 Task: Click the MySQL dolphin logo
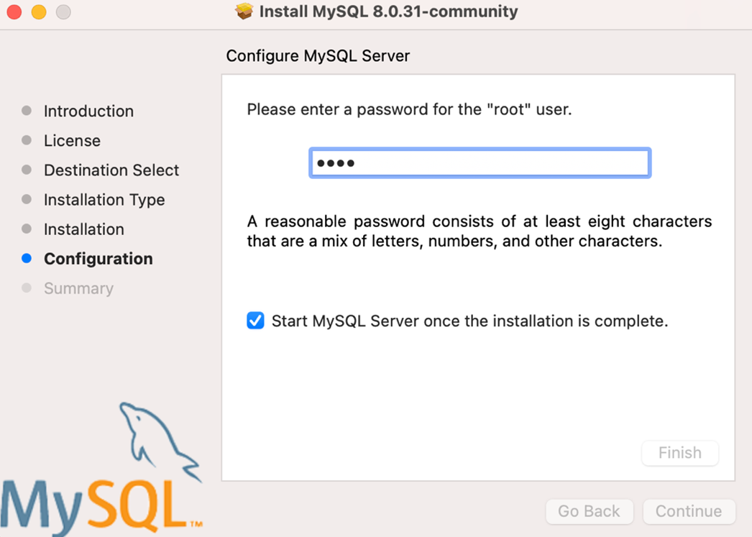158,440
